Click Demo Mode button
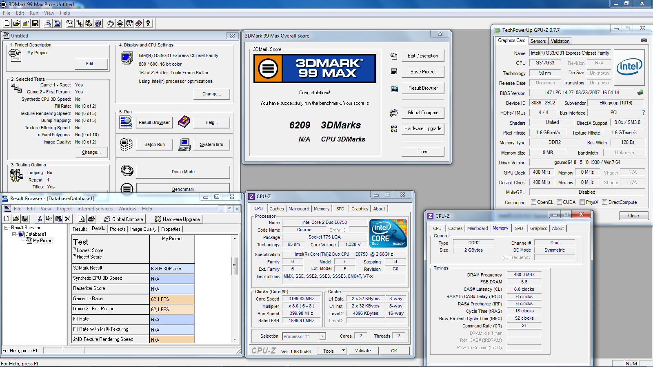Viewport: 653px width, 367px height. [183, 172]
